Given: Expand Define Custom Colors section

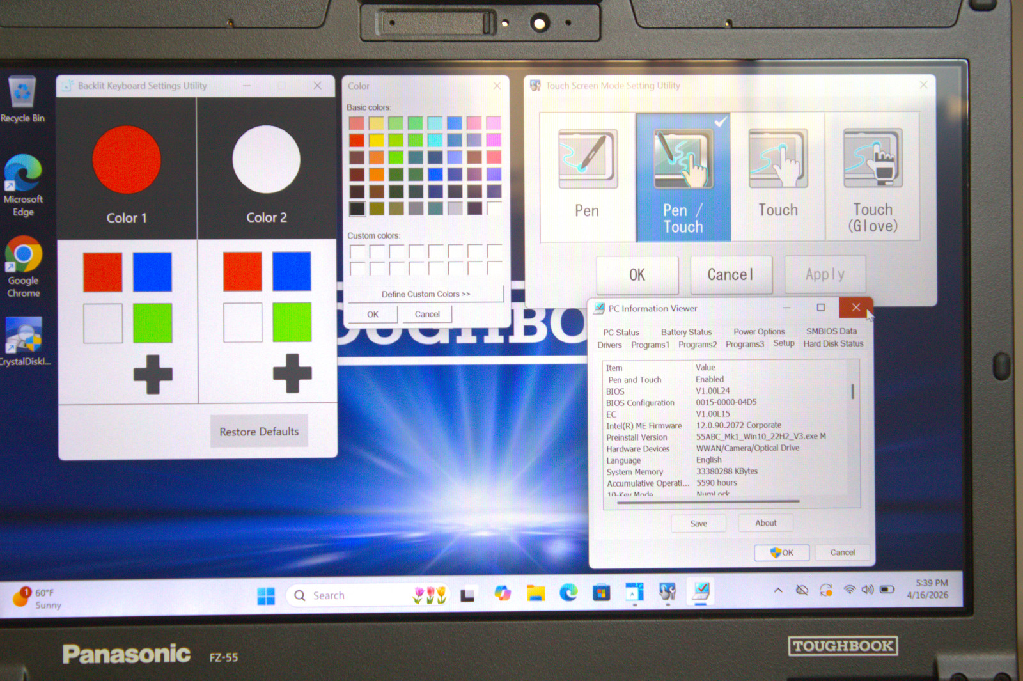Looking at the screenshot, I should pyautogui.click(x=425, y=294).
